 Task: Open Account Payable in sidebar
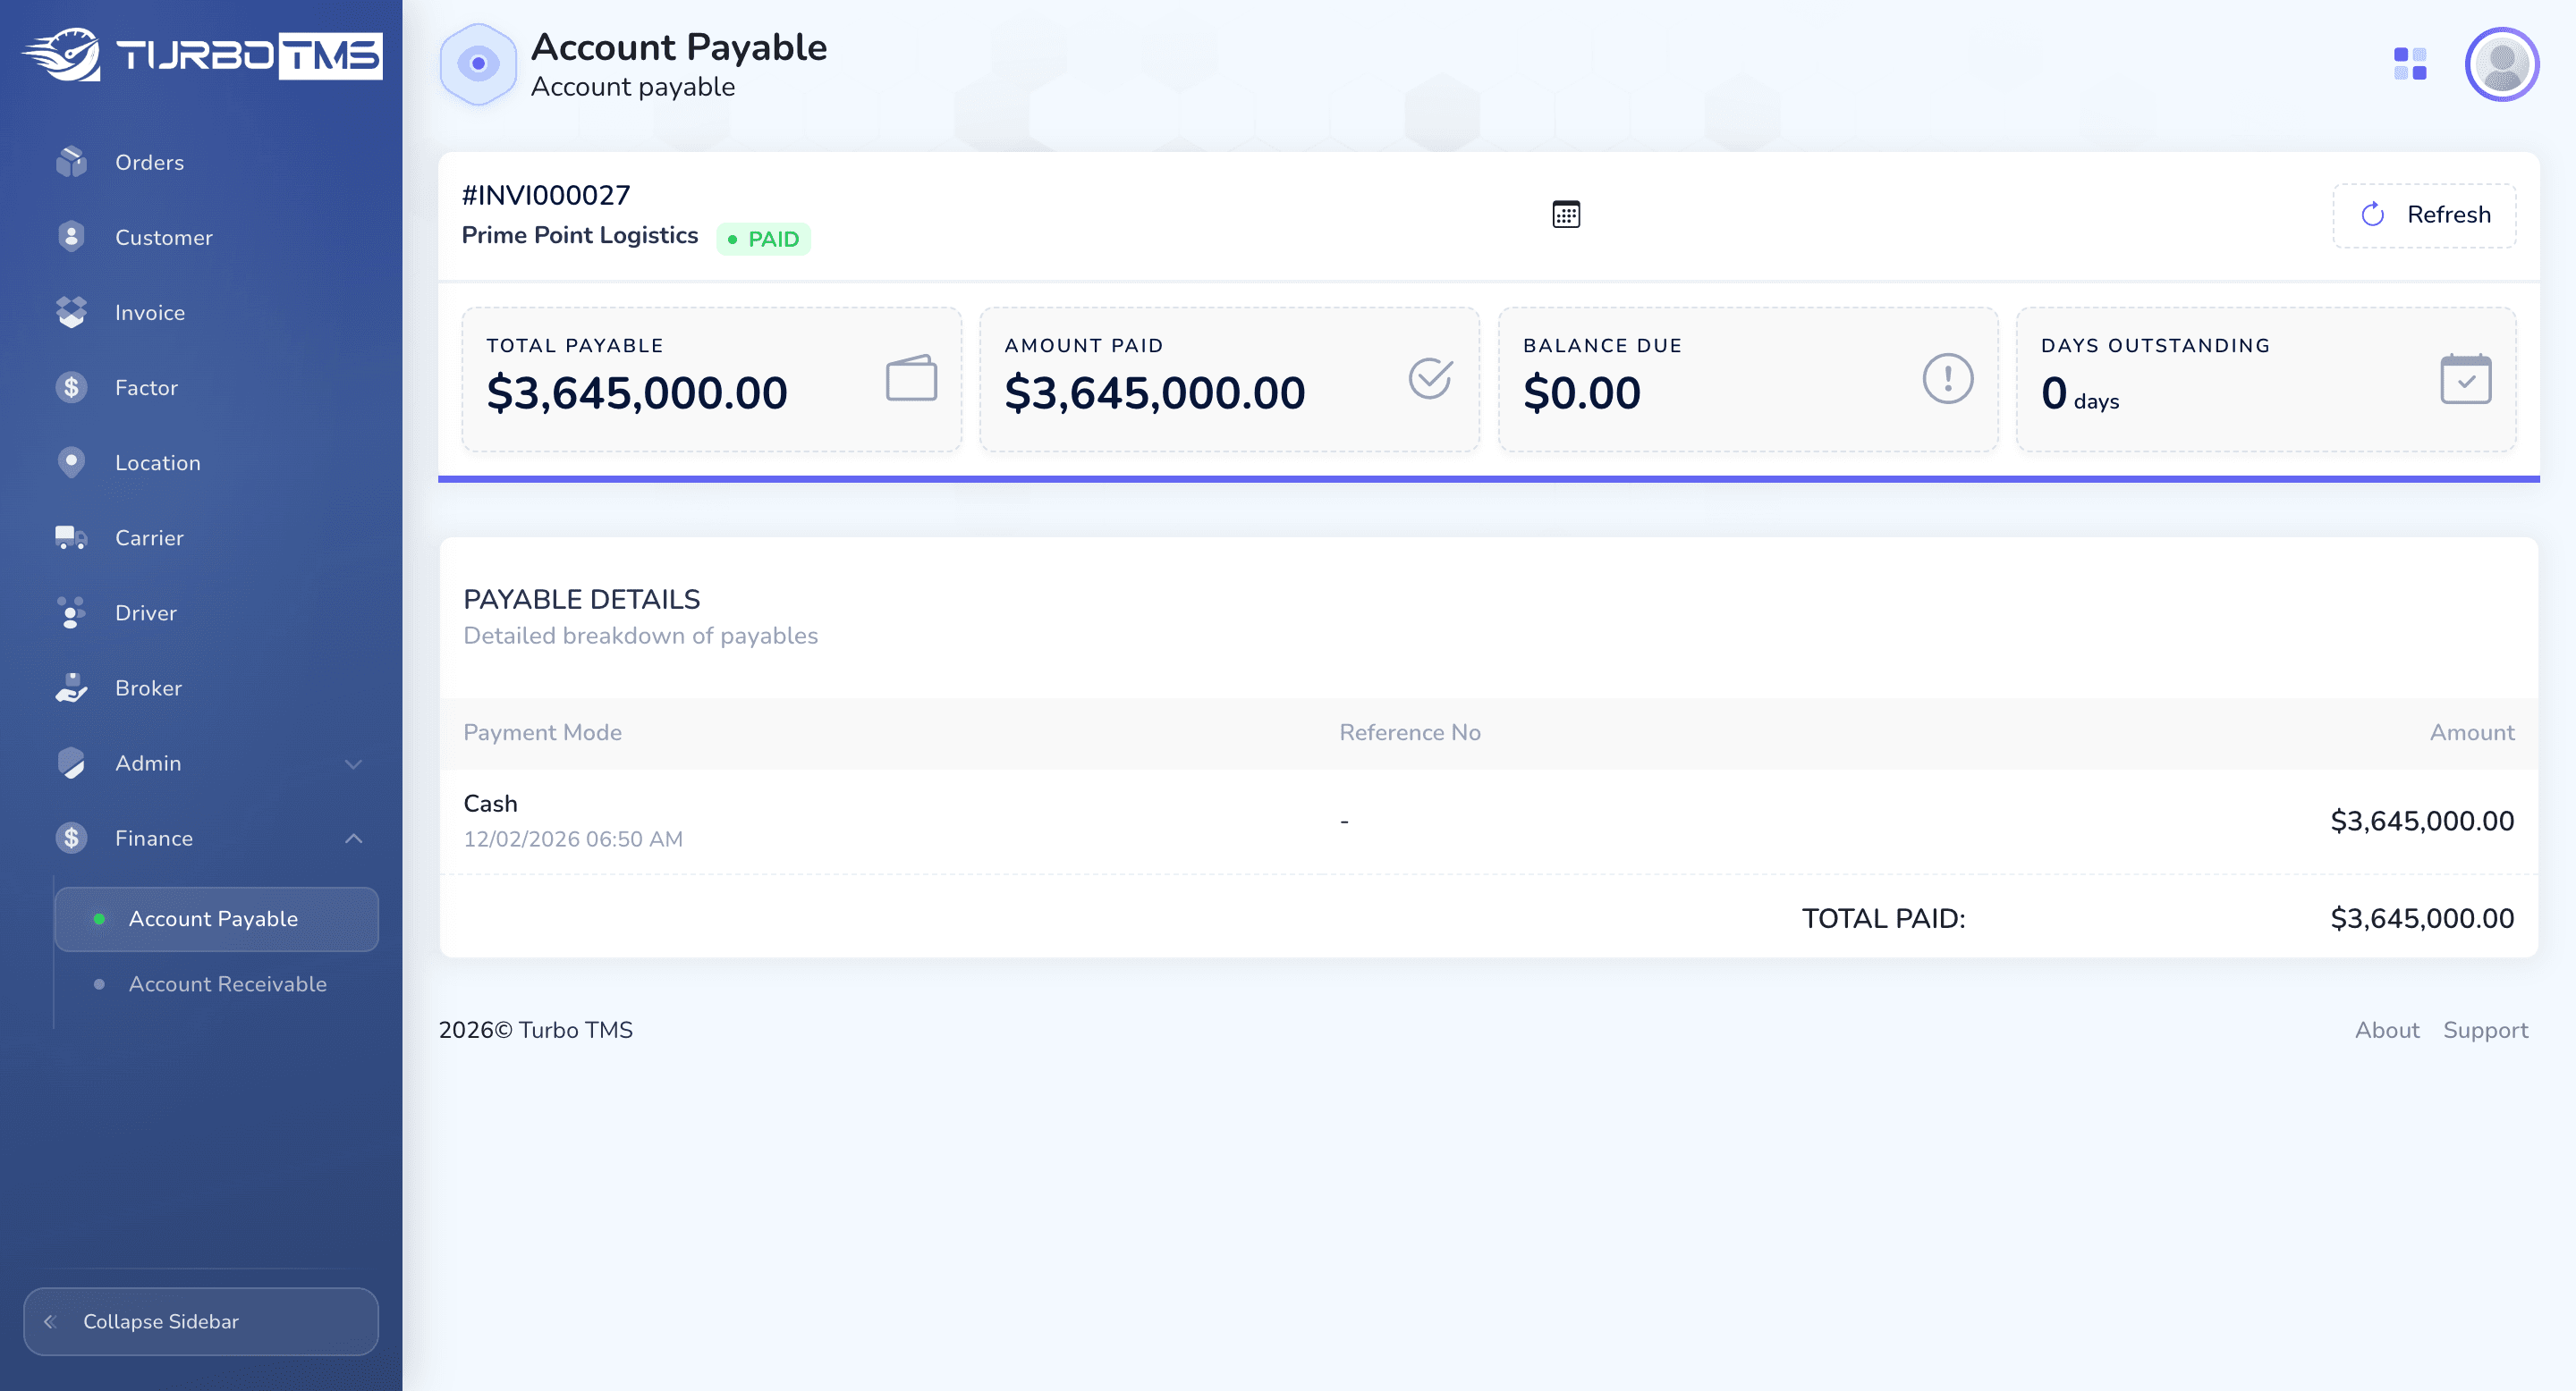216,918
